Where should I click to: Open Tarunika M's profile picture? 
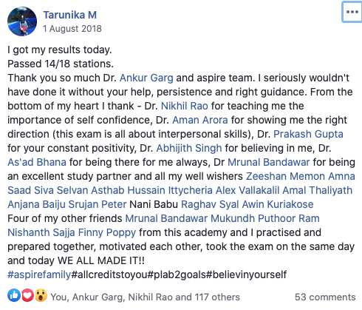coord(22,21)
